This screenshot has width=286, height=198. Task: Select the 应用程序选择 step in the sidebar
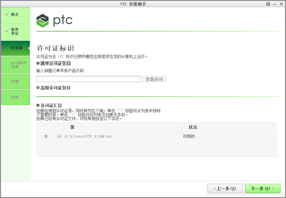point(15,65)
